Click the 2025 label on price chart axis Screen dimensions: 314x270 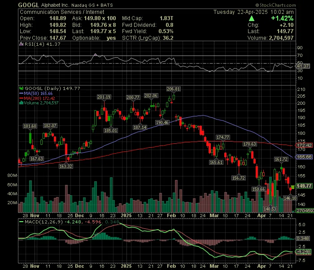(x=126, y=216)
